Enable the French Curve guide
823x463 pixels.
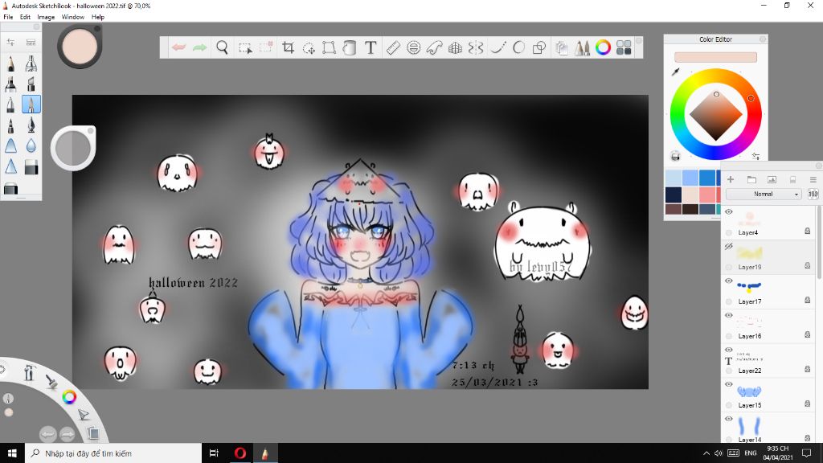tap(435, 47)
